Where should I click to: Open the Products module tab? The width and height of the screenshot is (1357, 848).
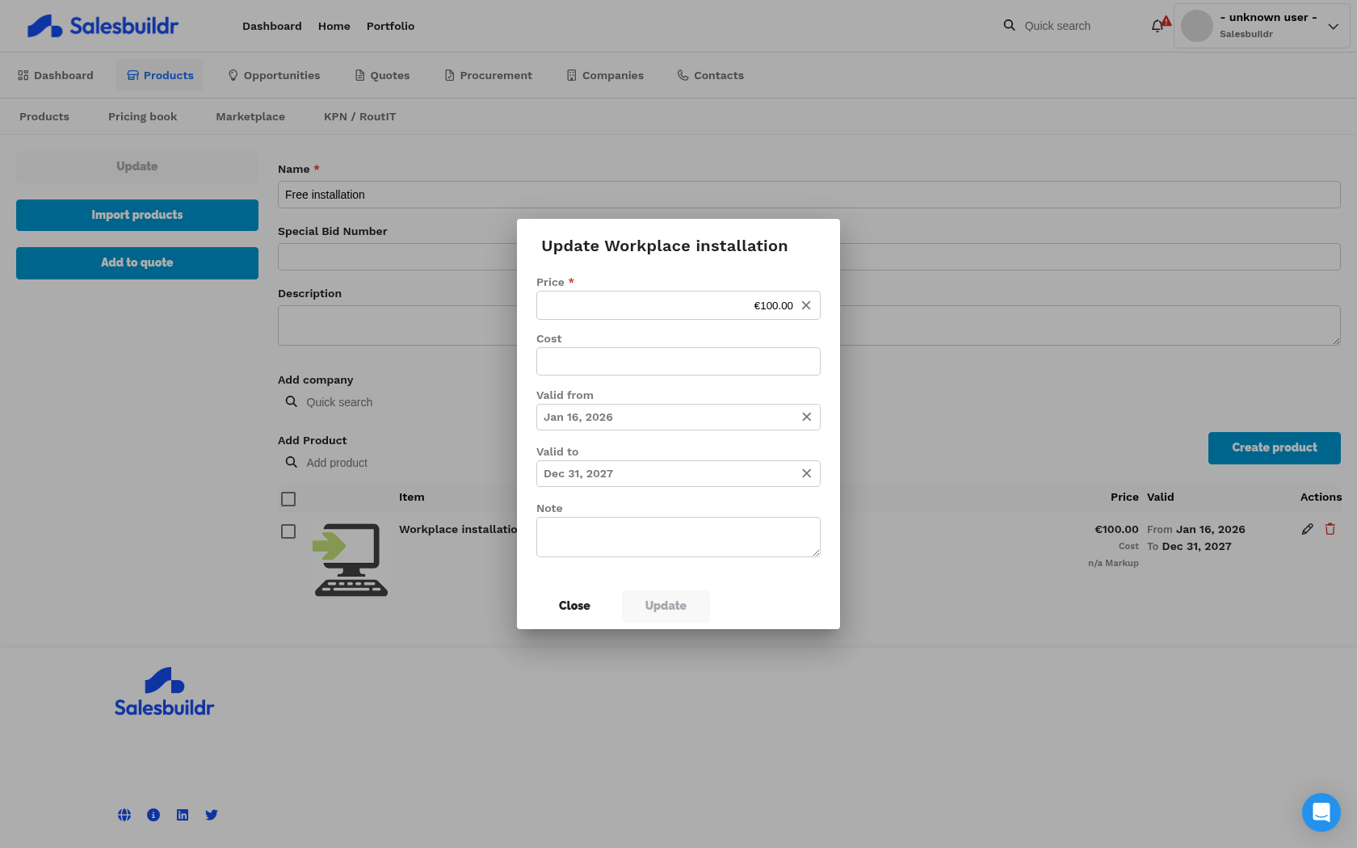pyautogui.click(x=160, y=75)
